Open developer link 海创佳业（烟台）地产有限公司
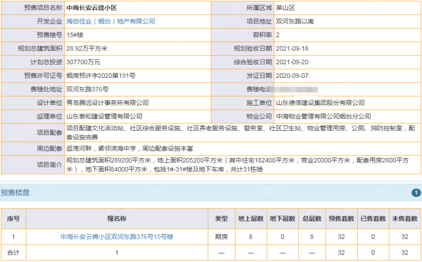This screenshot has height=262, width=422. (111, 21)
